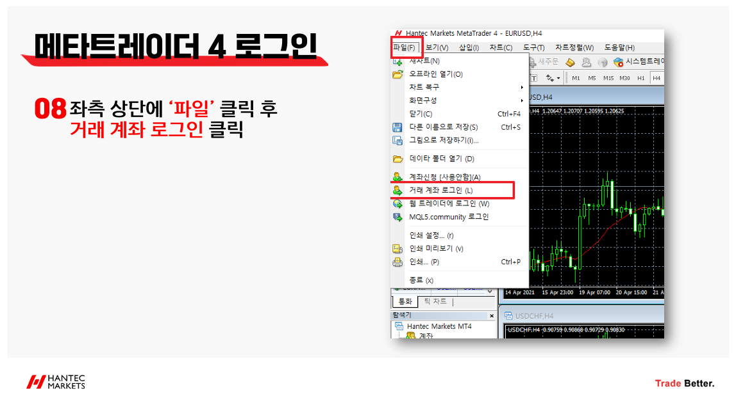736x412 pixels.
Task: Switch chart to M5 timeframe
Action: coord(592,78)
